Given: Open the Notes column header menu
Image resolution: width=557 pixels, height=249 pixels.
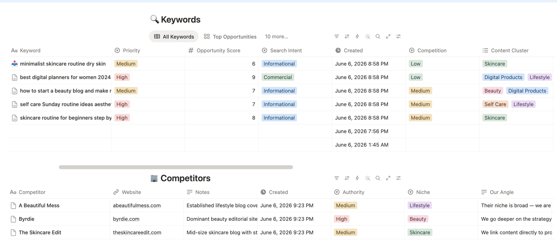Looking at the screenshot, I should point(221,192).
